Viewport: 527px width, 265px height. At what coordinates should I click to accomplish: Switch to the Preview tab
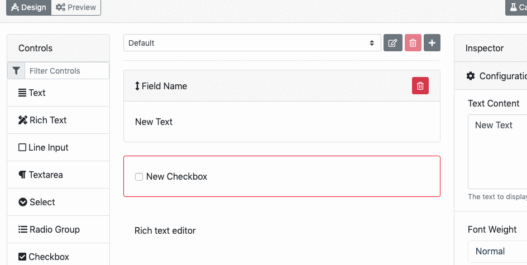(x=76, y=7)
